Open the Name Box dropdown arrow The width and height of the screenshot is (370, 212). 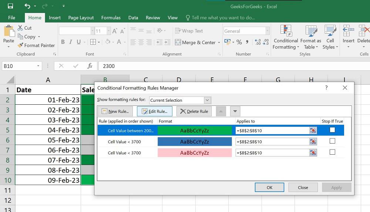[38, 66]
